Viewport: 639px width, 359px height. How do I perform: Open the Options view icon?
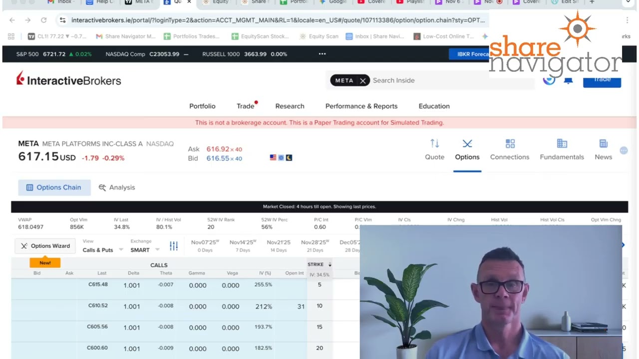pos(467,144)
